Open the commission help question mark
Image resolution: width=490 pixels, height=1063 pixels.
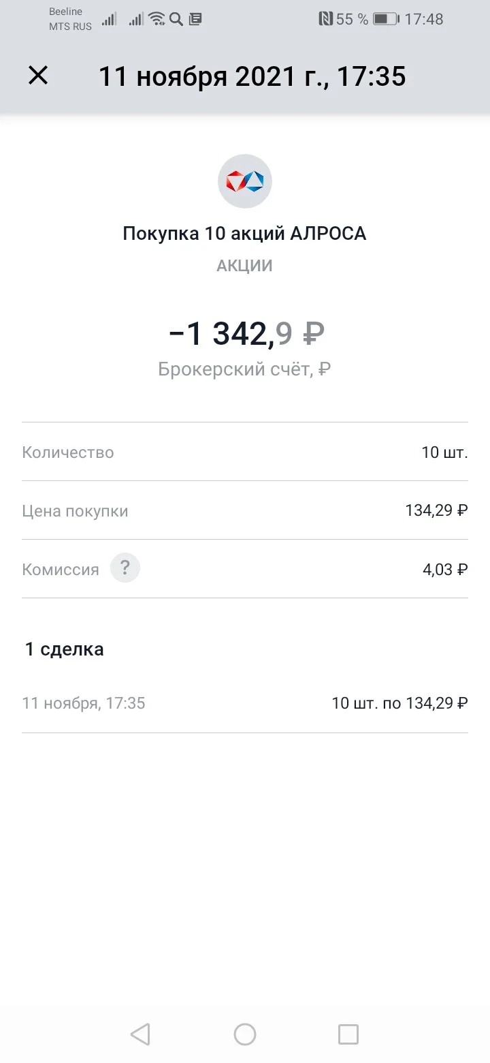125,568
